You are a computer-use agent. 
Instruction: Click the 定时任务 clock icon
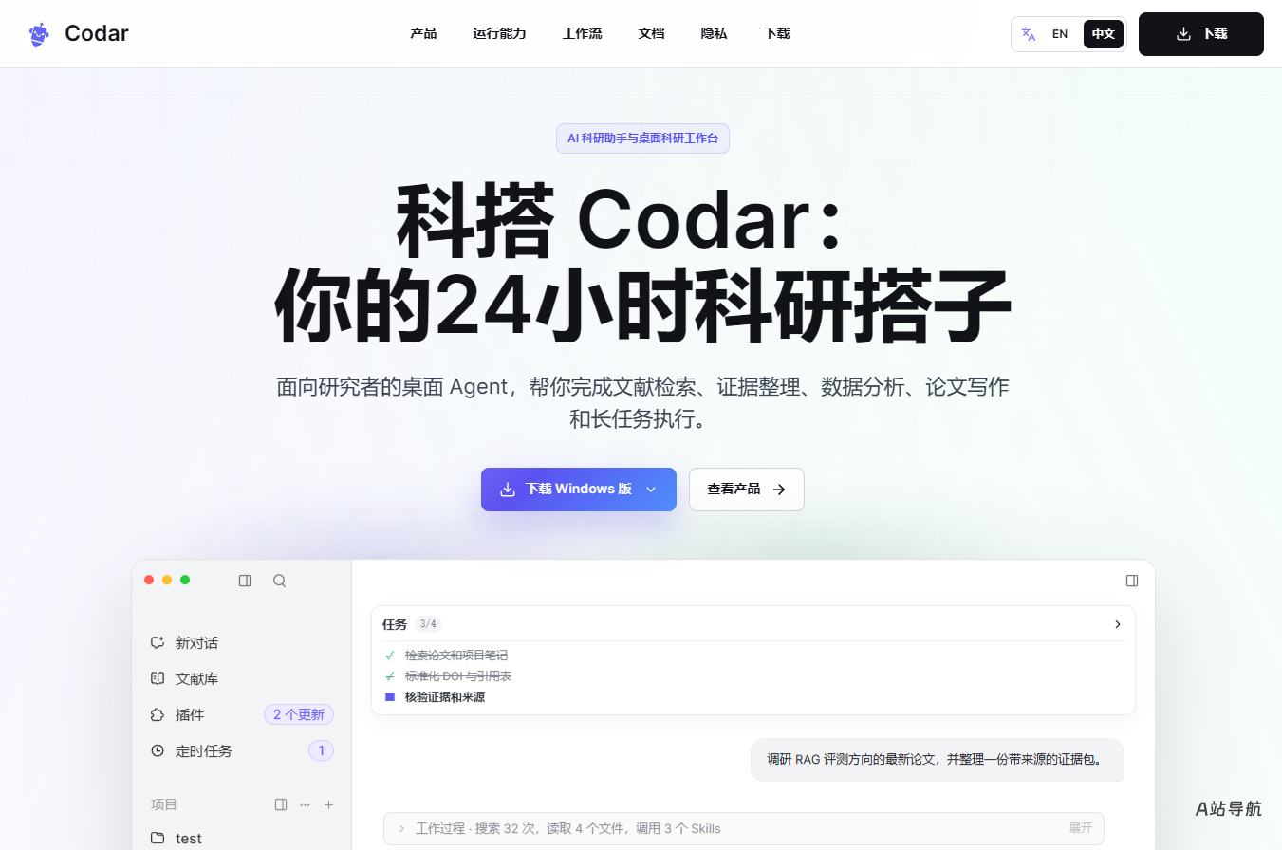pos(158,751)
